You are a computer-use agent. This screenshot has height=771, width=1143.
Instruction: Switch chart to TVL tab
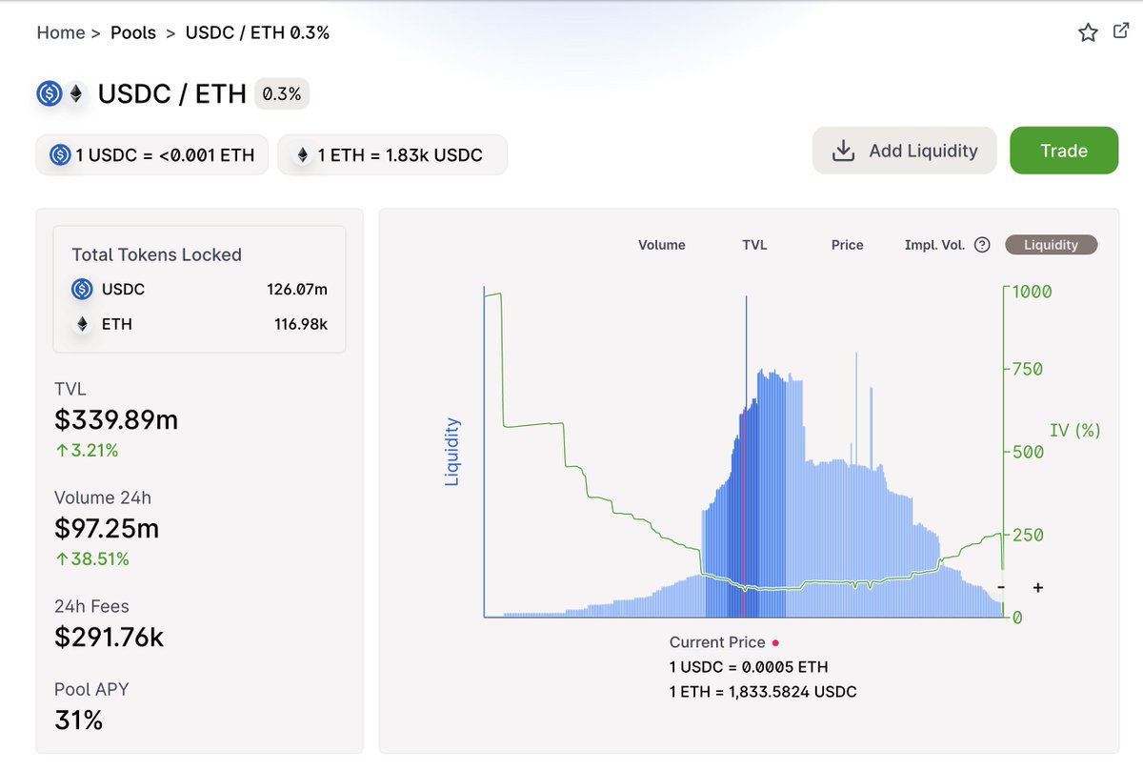754,245
